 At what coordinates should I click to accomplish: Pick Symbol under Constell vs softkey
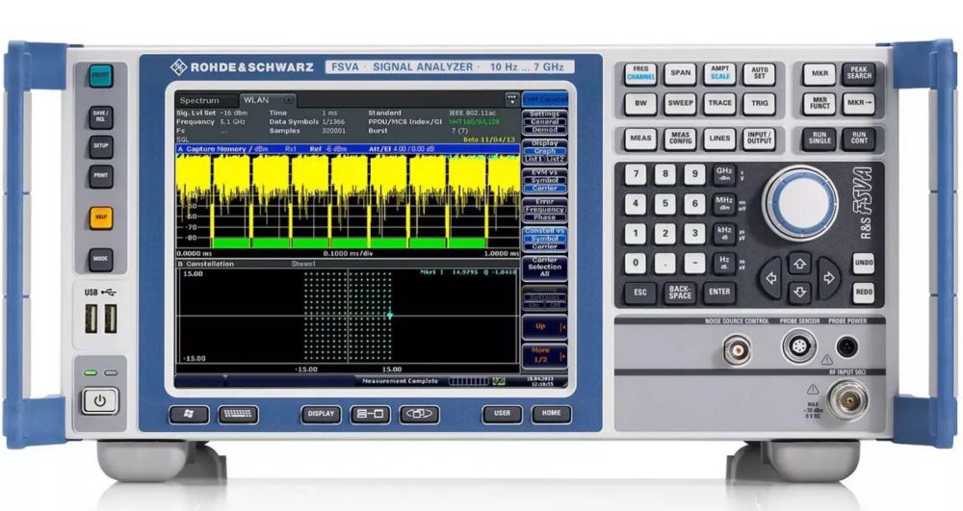[x=545, y=239]
